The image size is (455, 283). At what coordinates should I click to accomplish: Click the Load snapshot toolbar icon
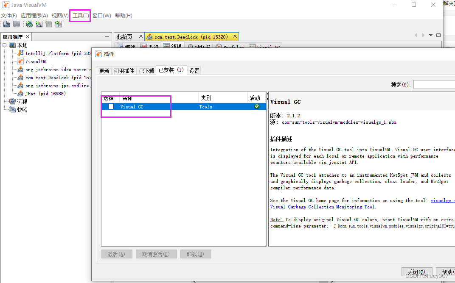pos(7,24)
